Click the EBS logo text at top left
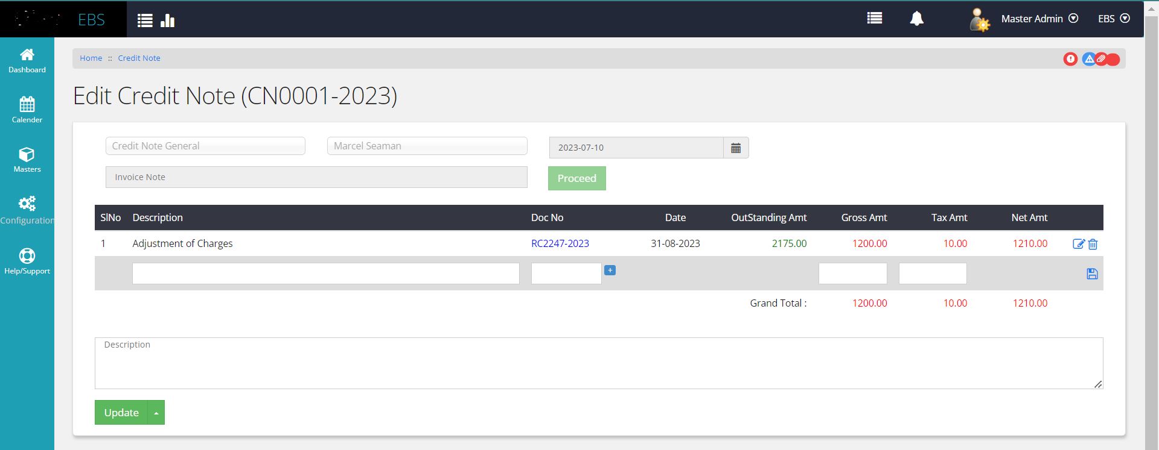Image resolution: width=1159 pixels, height=450 pixels. click(91, 19)
